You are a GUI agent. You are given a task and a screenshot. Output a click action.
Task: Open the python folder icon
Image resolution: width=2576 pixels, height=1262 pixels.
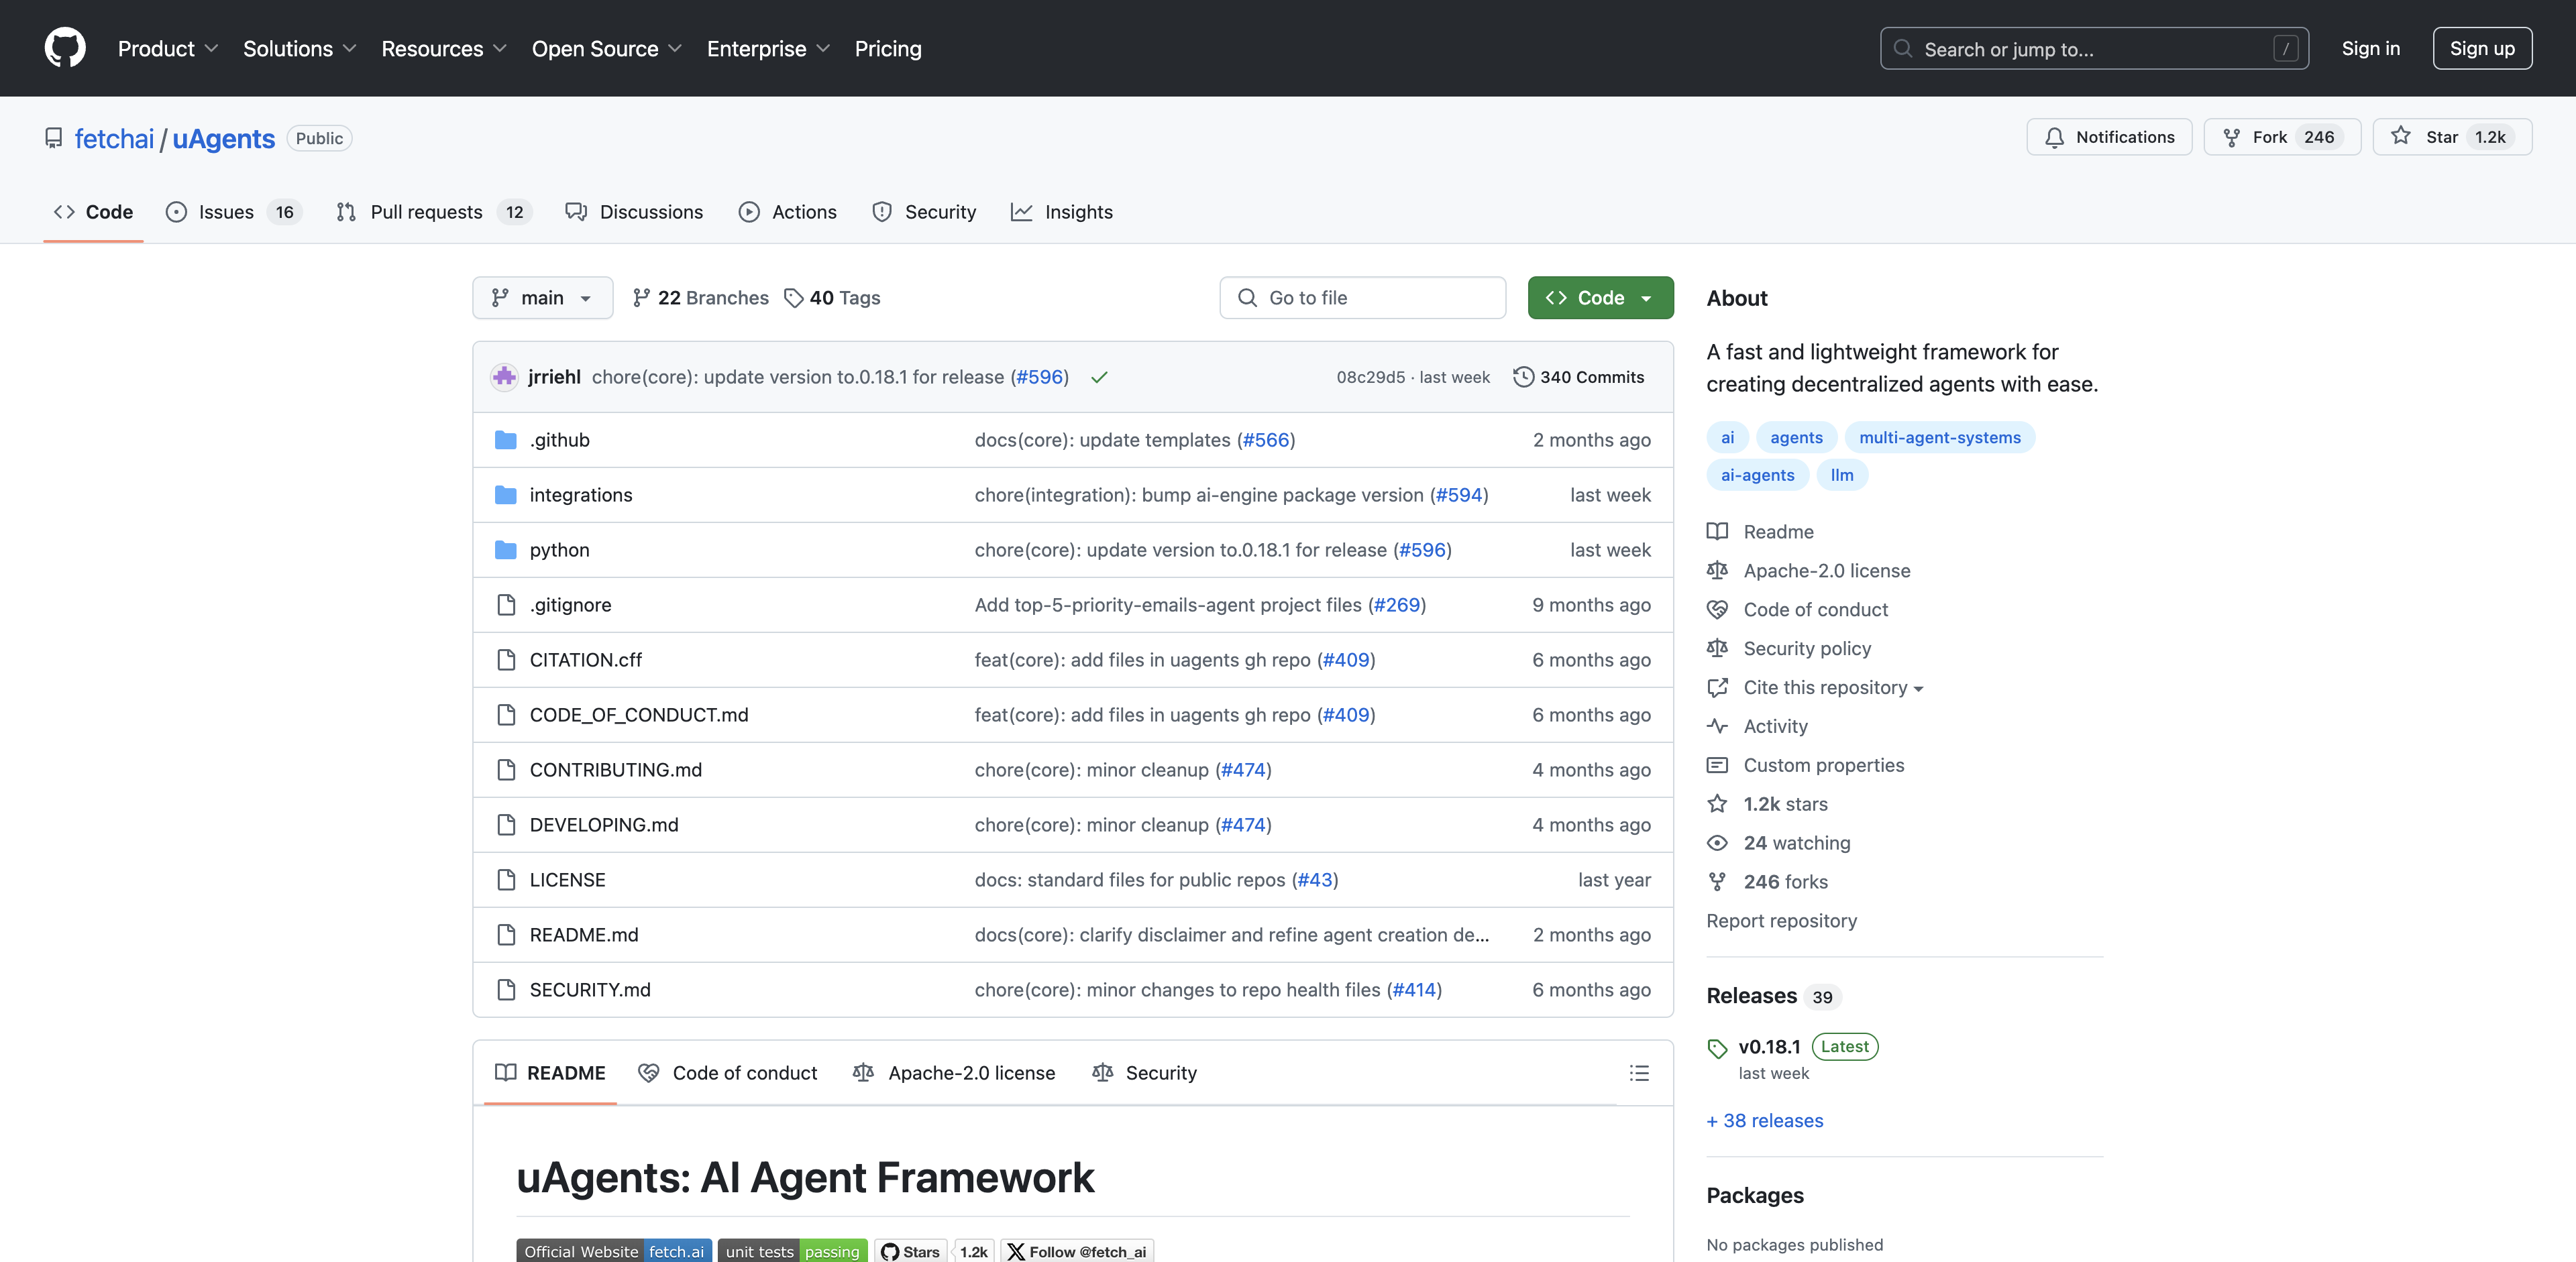click(x=506, y=550)
